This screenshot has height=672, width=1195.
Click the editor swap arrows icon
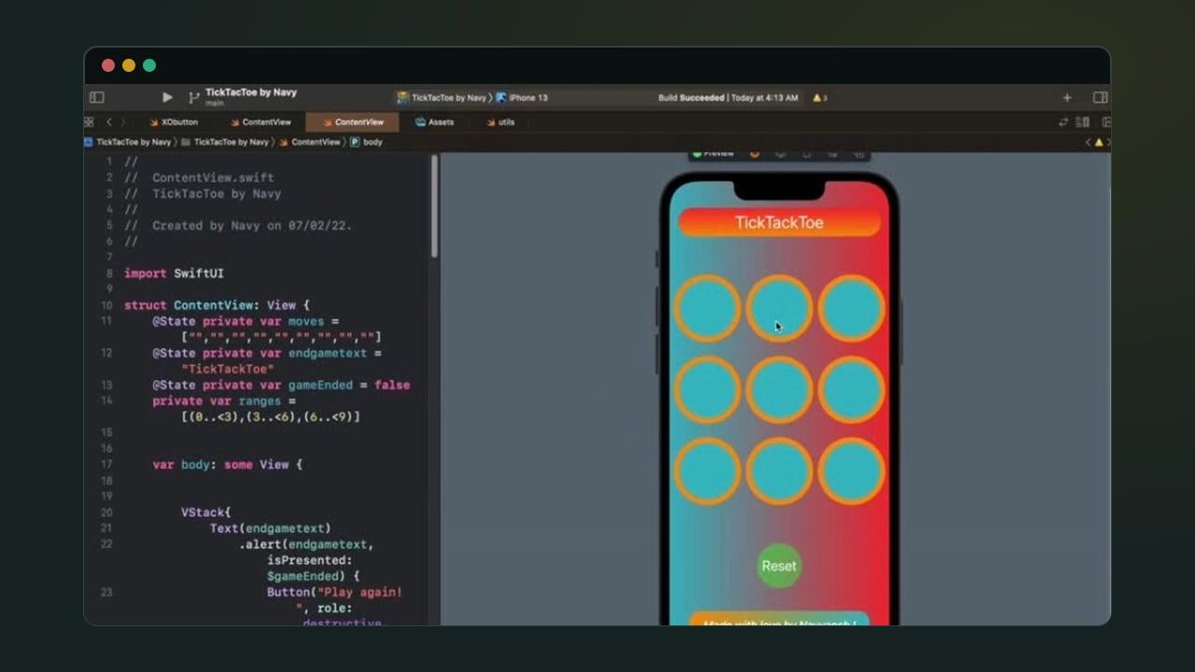1063,122
